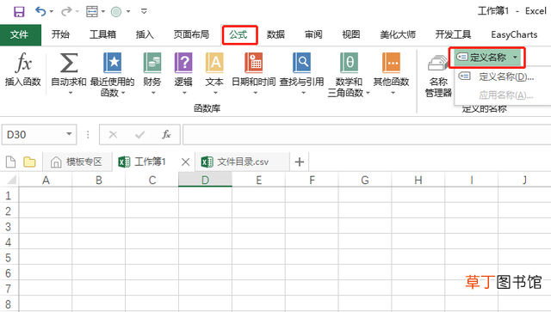Open the layout quick access toolbar icon

point(92,11)
